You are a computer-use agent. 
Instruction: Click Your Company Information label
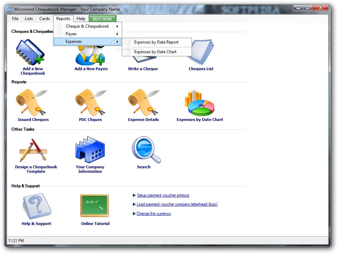[90, 169]
